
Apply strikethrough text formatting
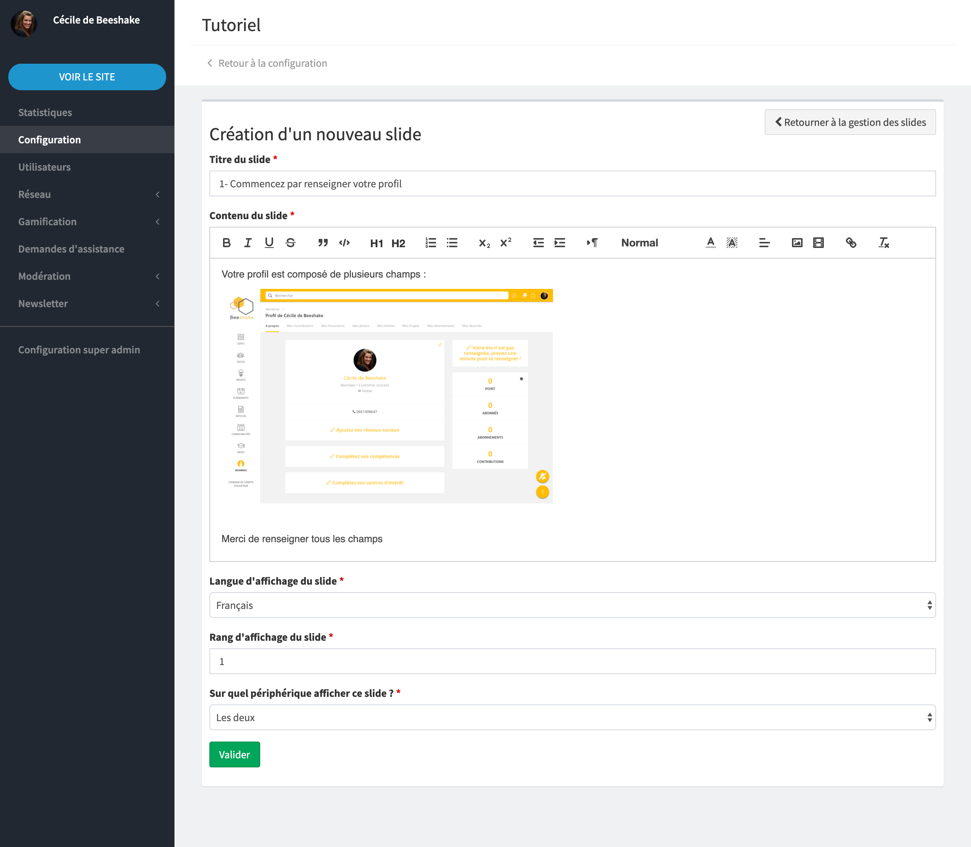coord(290,243)
